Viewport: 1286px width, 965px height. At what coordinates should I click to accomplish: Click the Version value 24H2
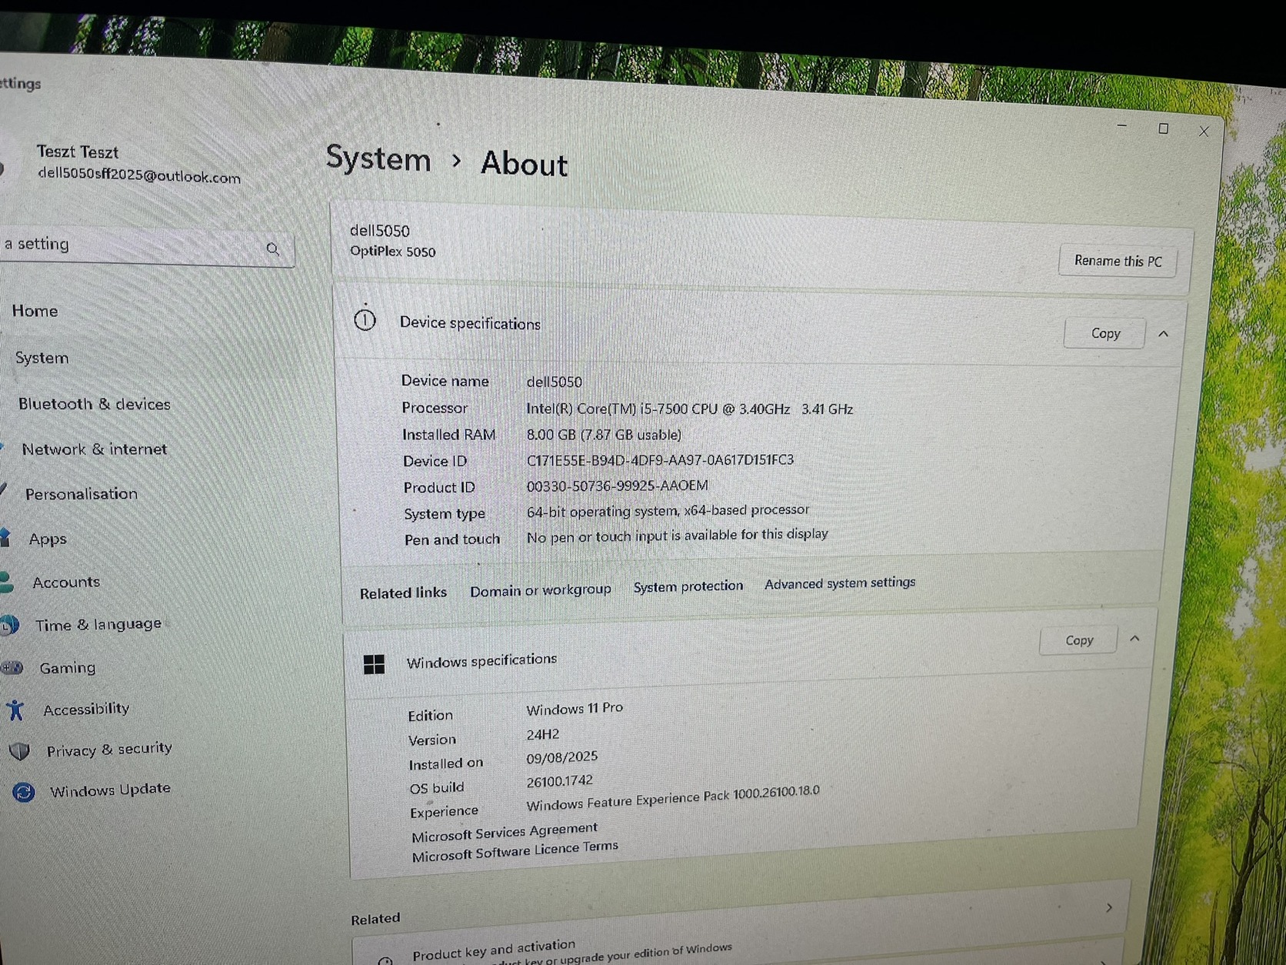[x=542, y=735]
